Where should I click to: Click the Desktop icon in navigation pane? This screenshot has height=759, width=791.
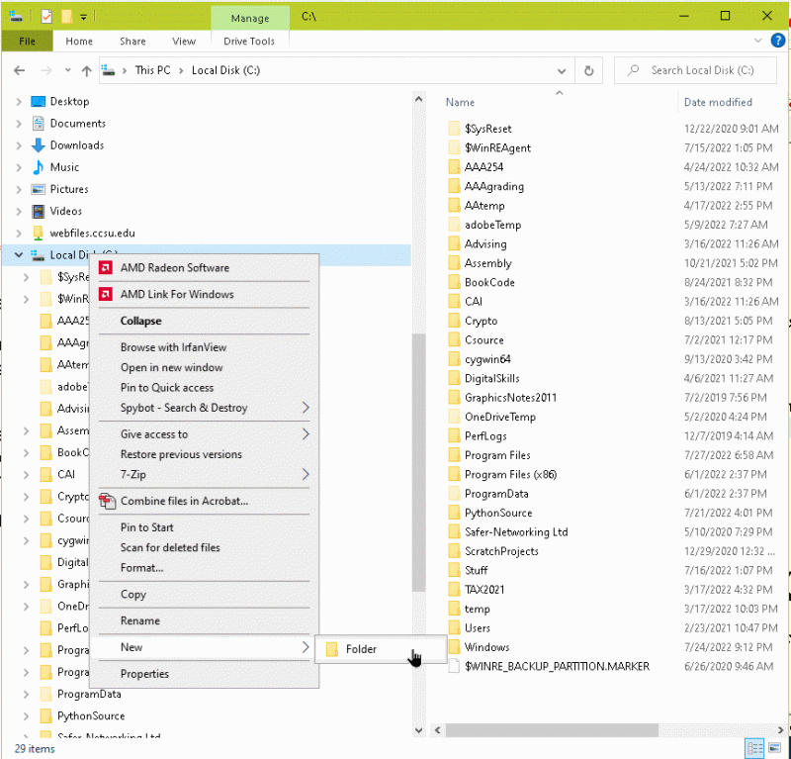(x=38, y=102)
